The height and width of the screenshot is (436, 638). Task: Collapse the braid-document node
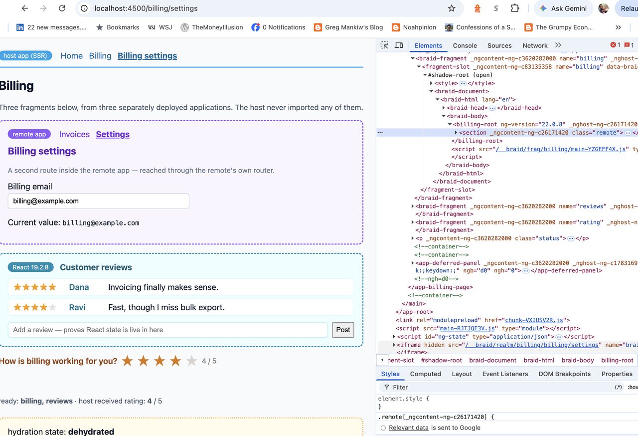432,91
